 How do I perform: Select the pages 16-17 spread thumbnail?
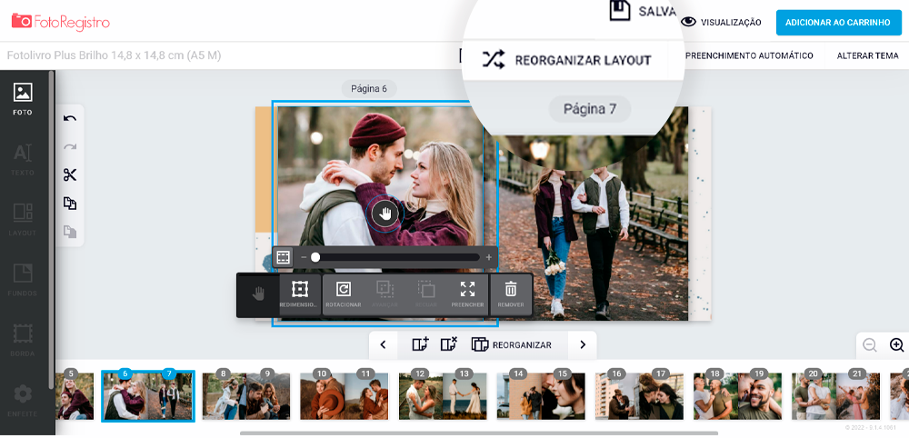pos(639,396)
